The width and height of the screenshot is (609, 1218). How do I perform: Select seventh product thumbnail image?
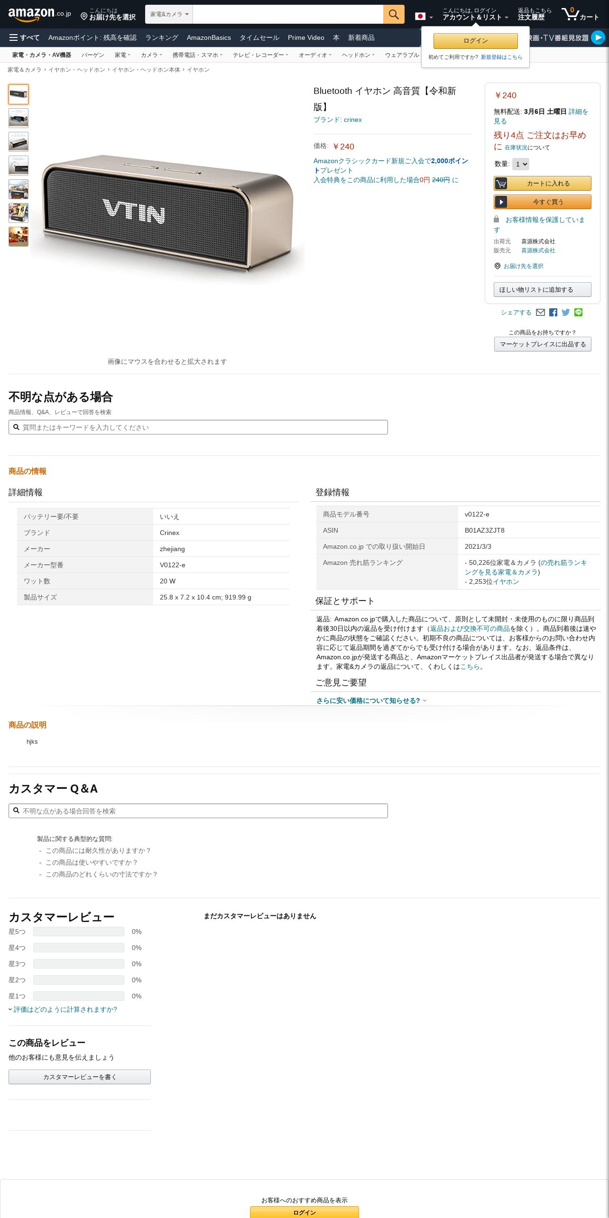point(18,237)
